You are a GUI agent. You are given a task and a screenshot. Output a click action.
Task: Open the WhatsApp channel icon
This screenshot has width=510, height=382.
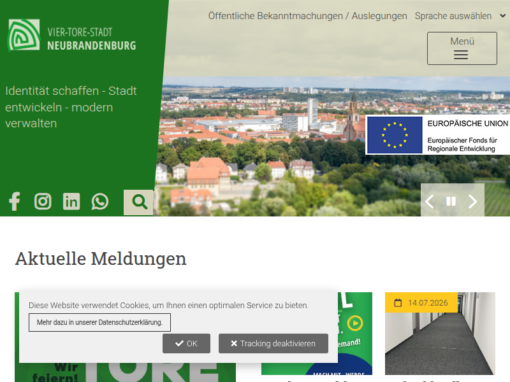[100, 201]
